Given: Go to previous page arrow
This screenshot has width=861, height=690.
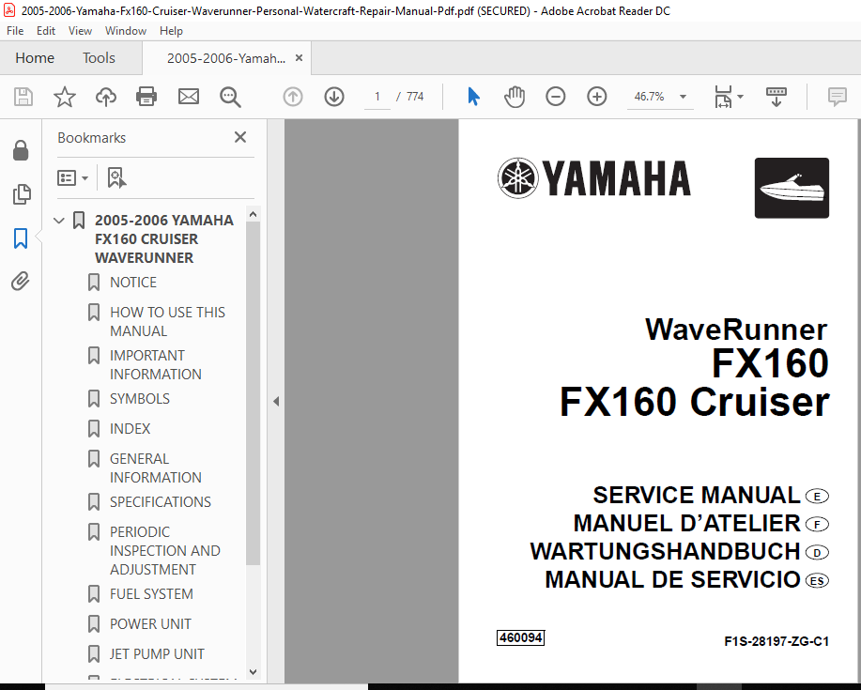Looking at the screenshot, I should click(293, 97).
